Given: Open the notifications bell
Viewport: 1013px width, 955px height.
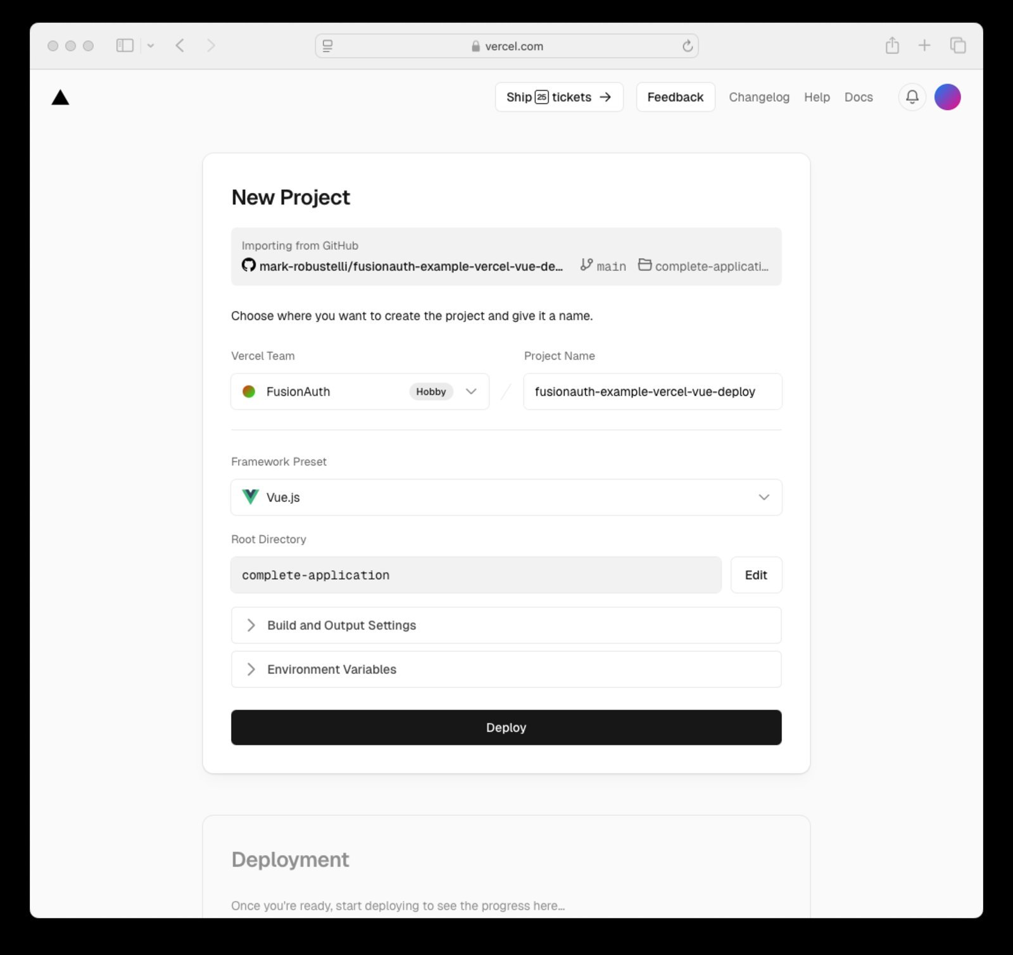Looking at the screenshot, I should coord(912,97).
